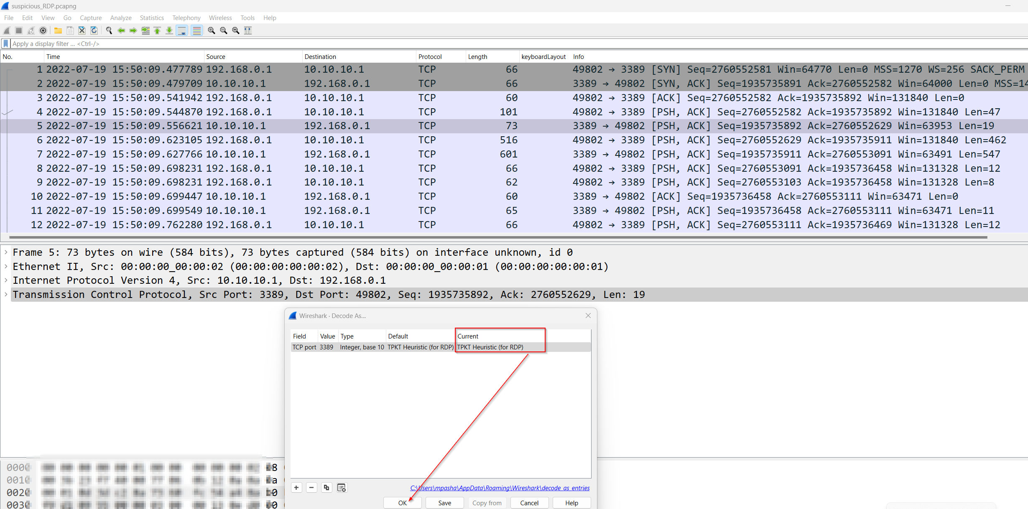Confirm Decode As settings with OK

[x=402, y=503]
